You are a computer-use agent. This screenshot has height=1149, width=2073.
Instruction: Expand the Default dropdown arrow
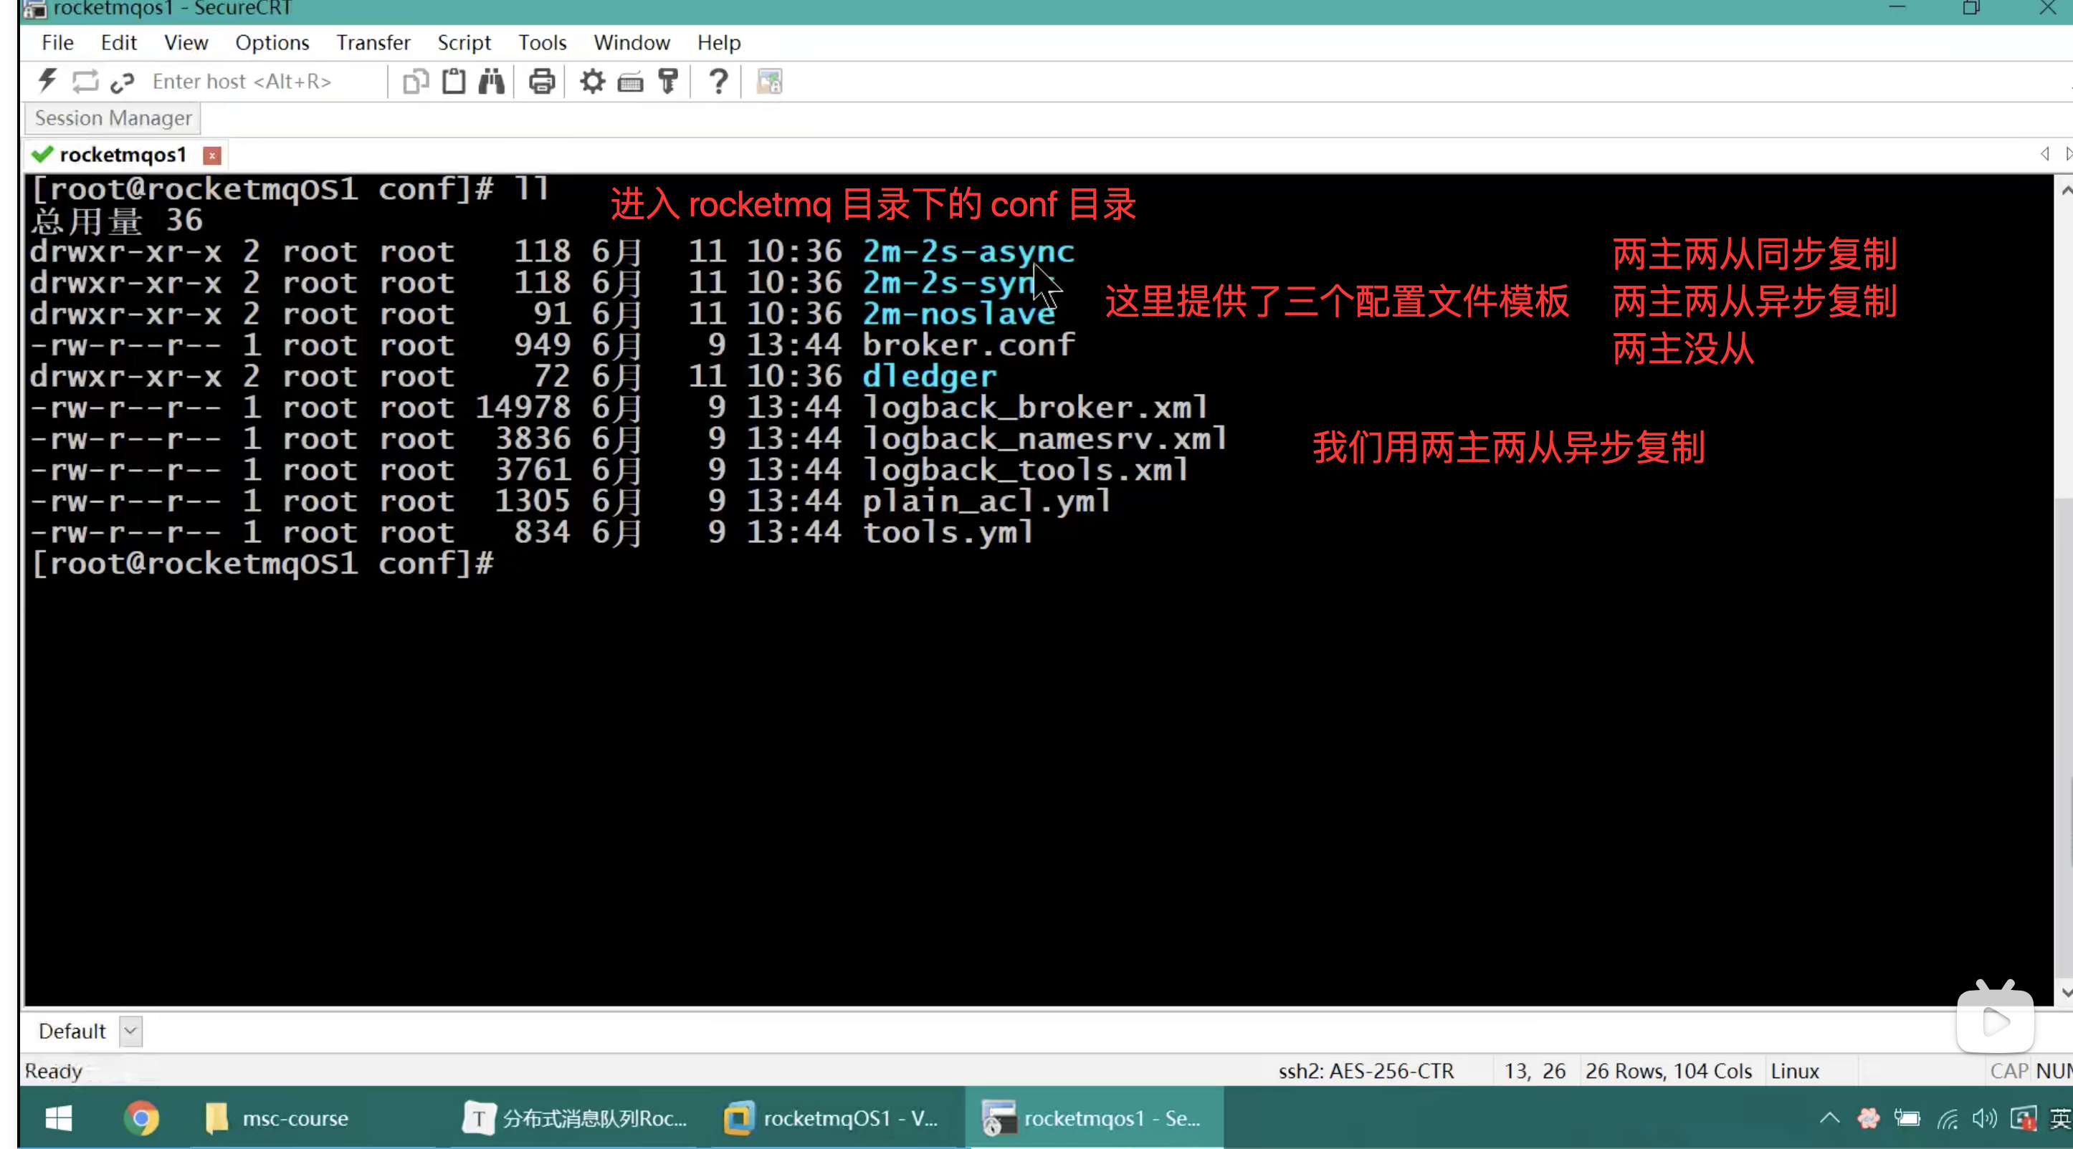130,1031
